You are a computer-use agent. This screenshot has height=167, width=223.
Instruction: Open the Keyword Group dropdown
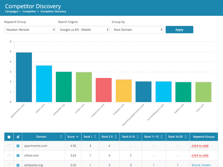pos(30,30)
